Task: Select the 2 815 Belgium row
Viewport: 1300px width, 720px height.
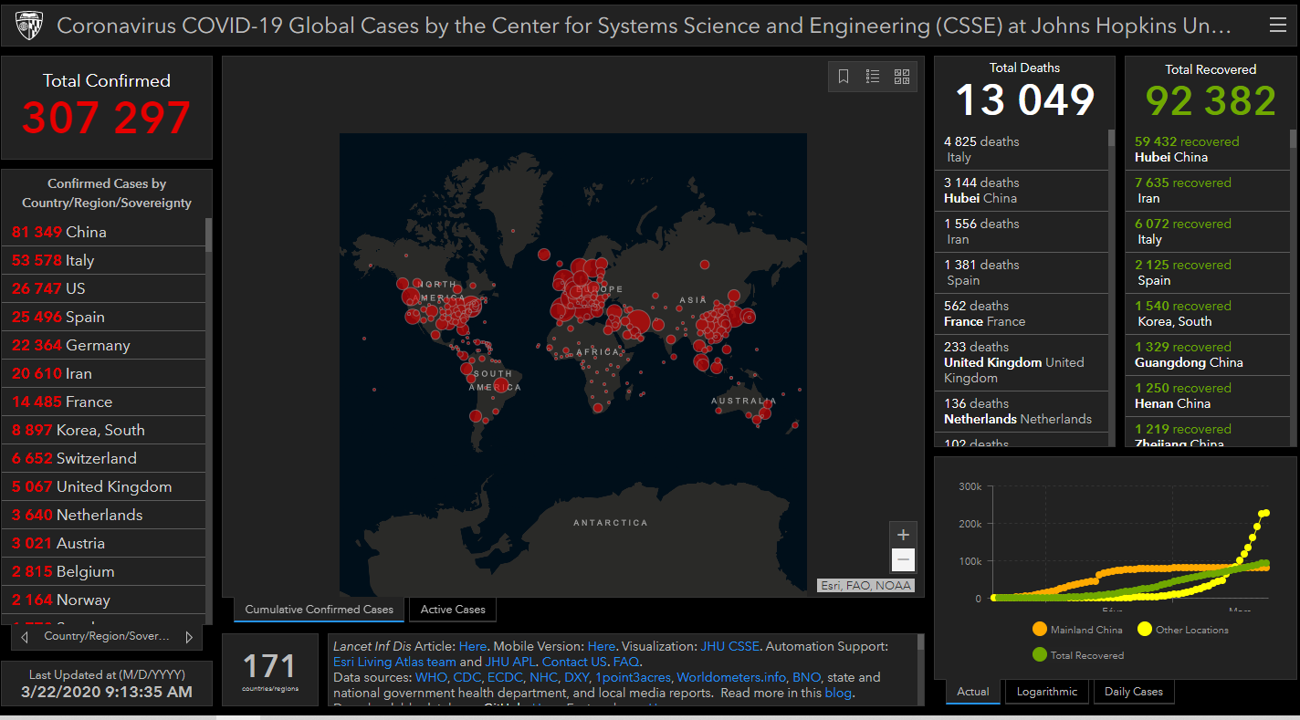Action: pos(104,571)
